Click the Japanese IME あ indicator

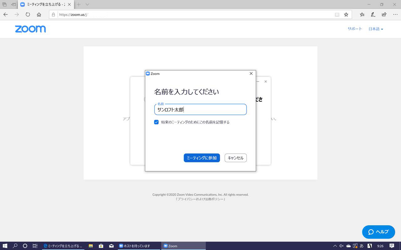362,246
